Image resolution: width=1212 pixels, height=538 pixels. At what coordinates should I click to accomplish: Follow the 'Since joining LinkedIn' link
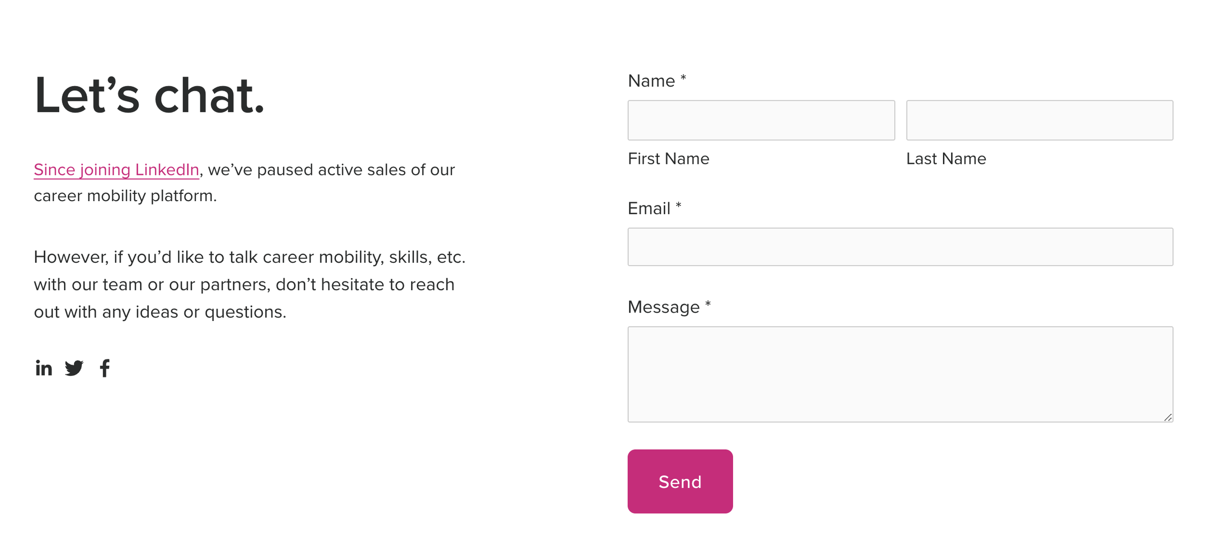click(x=116, y=170)
